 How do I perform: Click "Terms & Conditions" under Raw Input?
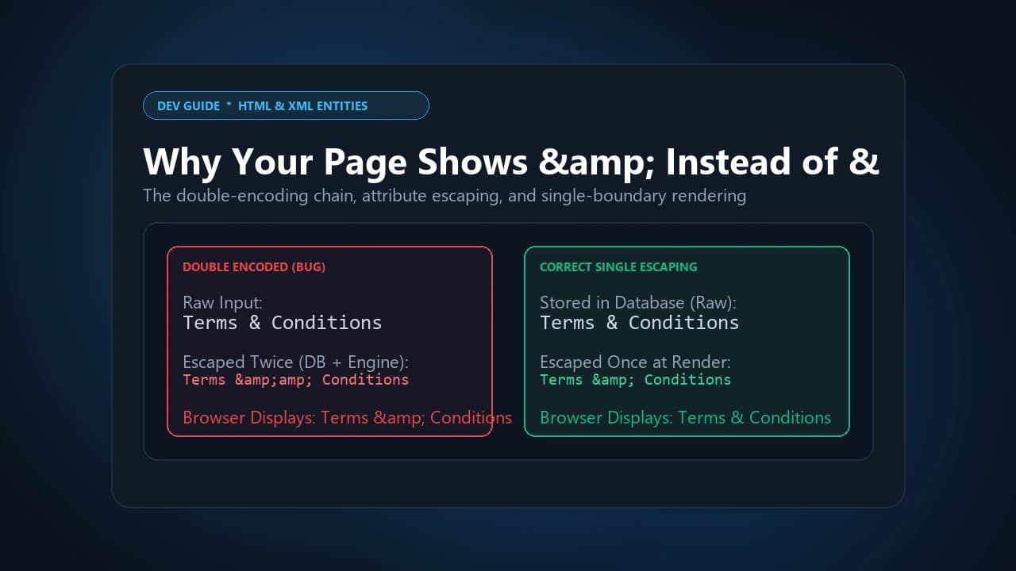(283, 323)
